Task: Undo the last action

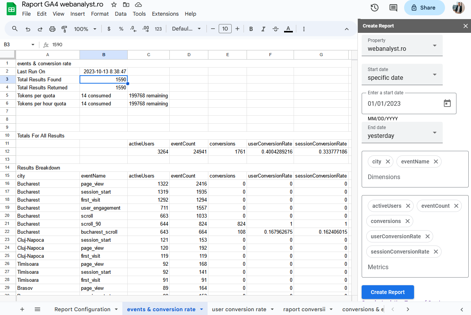Action: (x=27, y=29)
